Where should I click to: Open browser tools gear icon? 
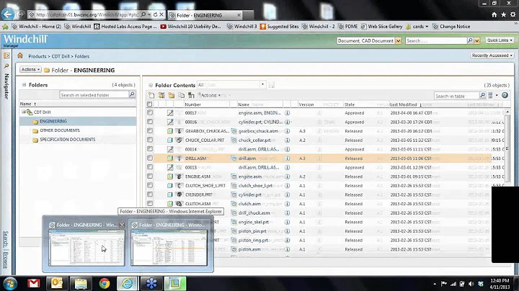tap(513, 14)
